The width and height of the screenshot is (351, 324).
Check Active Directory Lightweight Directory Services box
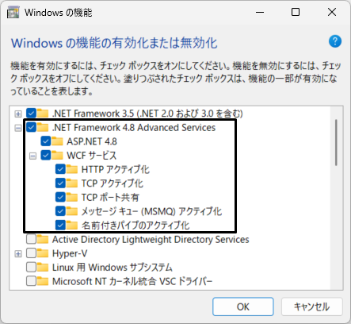pos(31,239)
